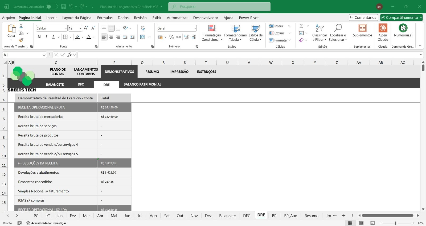Screen dimensions: 426x226
Task: Toggle bold (N) formatting
Action: pyautogui.click(x=39, y=37)
